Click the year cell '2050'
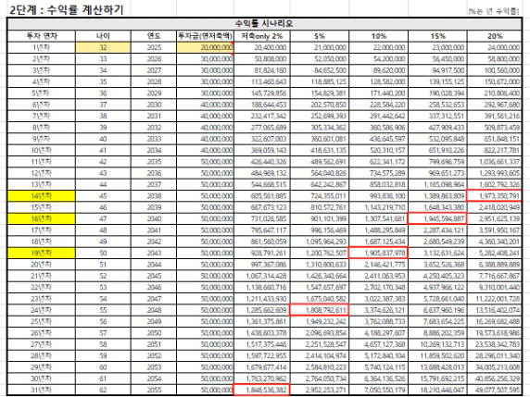530x397 pixels. [x=154, y=333]
